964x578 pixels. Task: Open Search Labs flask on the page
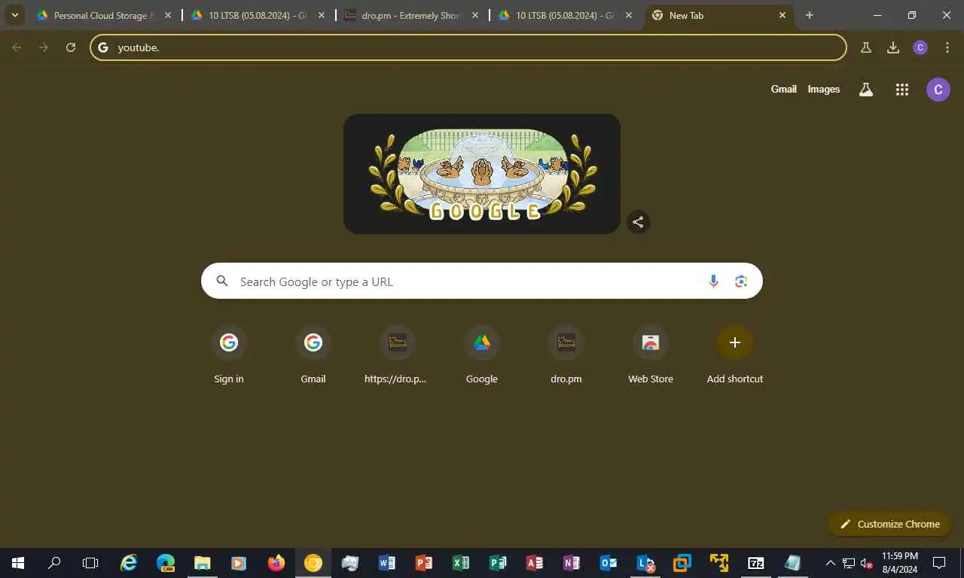(866, 90)
